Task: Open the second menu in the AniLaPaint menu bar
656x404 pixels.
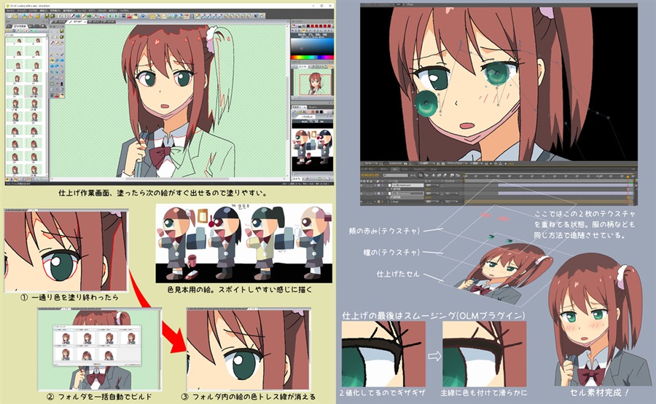Action: pyautogui.click(x=21, y=10)
